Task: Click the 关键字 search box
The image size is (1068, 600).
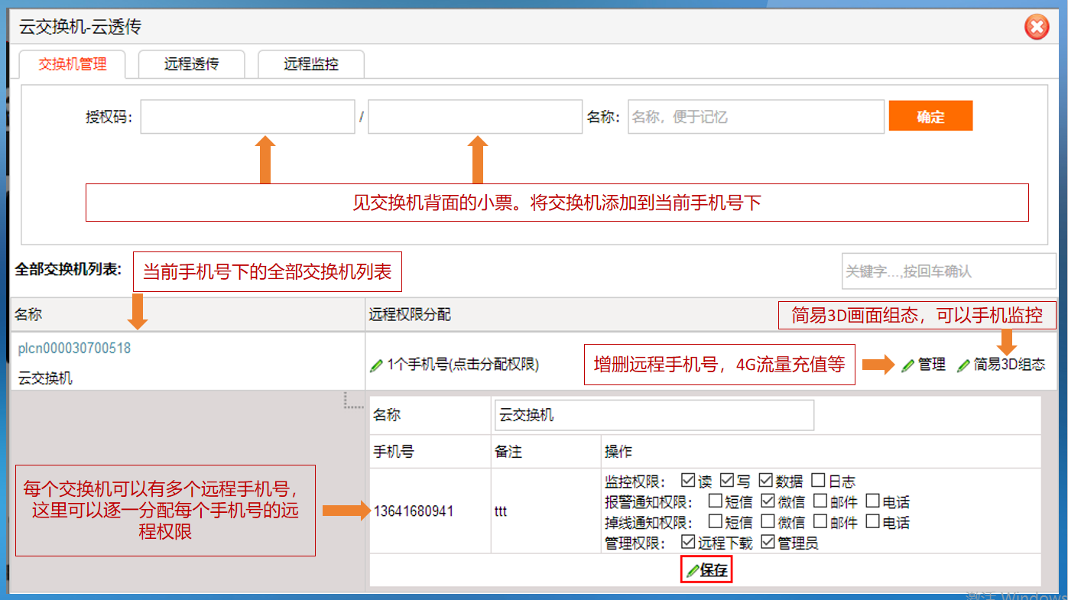Action: pyautogui.click(x=948, y=271)
